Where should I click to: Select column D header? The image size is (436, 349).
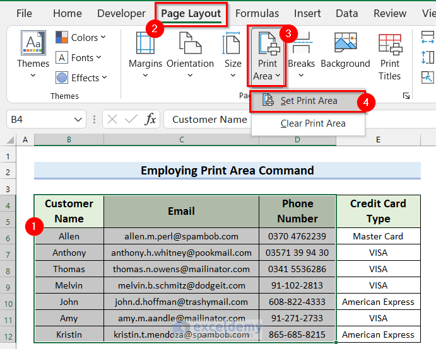pos(298,140)
